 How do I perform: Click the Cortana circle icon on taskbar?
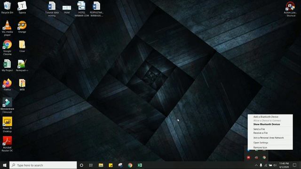(81, 165)
